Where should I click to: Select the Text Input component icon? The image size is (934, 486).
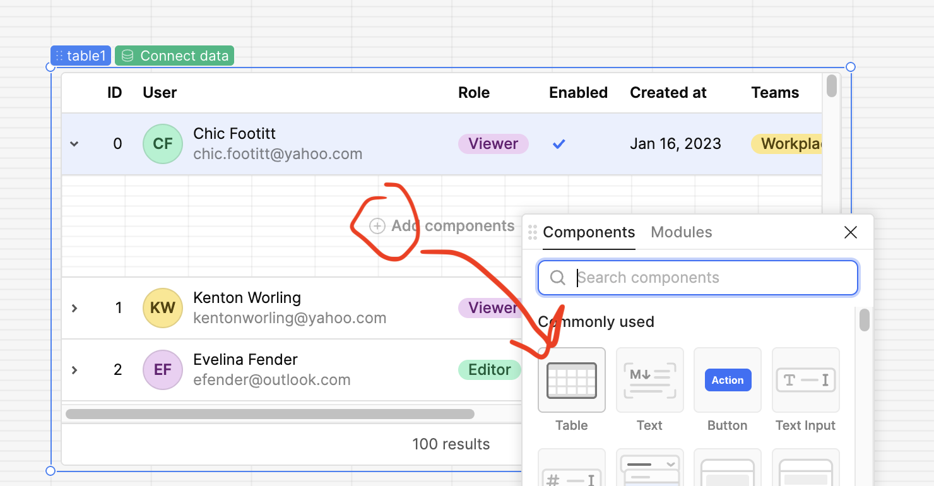coord(806,380)
